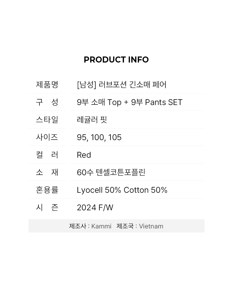Click the PRODUCT INFO heading
Image resolution: width=233 pixels, height=286 pixels.
(x=116, y=60)
